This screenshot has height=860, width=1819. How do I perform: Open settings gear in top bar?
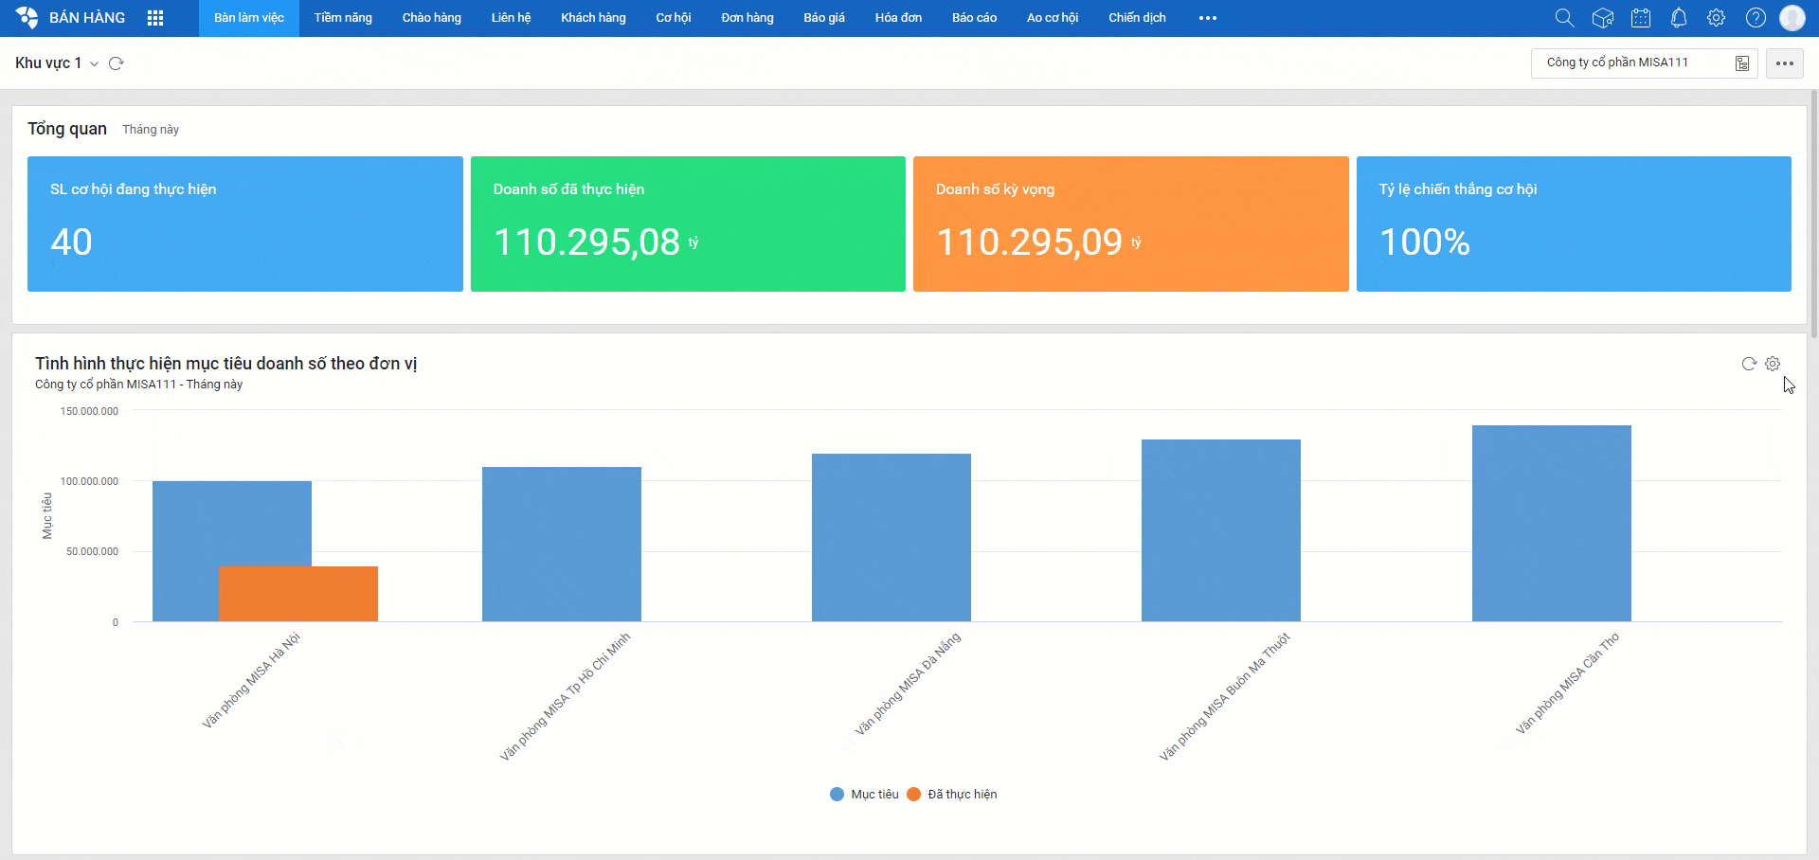[x=1716, y=18]
